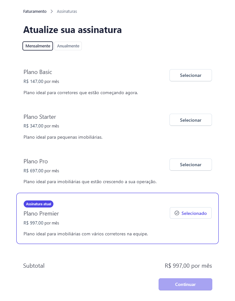Select the Plano Basic subscription

coord(191,75)
